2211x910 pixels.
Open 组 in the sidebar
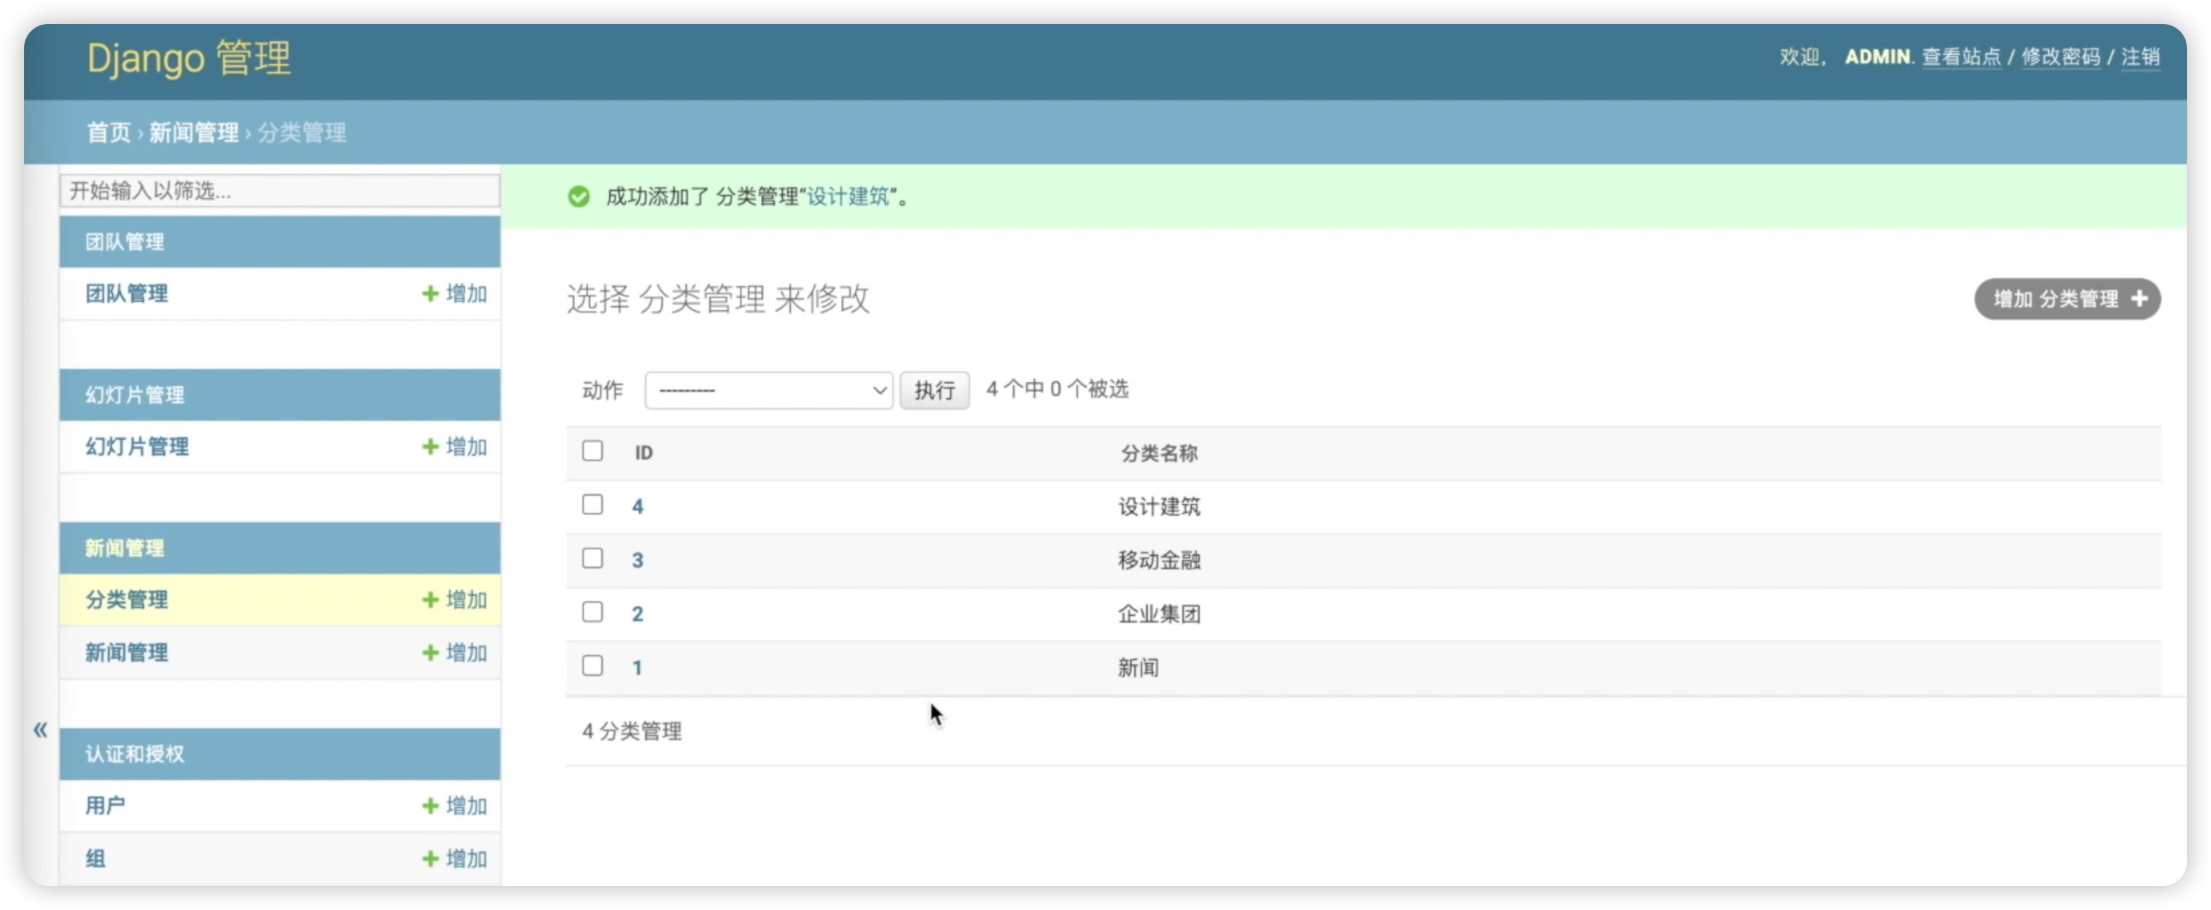(x=96, y=859)
